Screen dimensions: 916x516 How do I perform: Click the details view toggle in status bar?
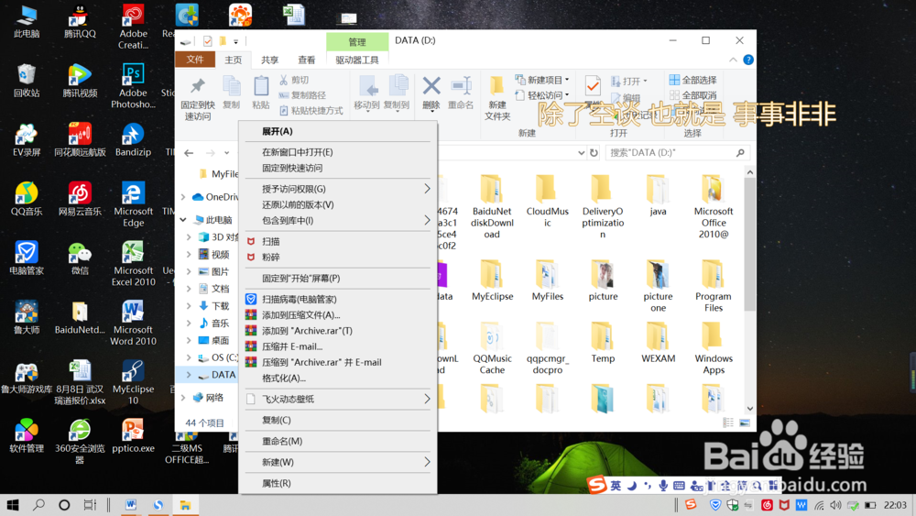point(728,423)
